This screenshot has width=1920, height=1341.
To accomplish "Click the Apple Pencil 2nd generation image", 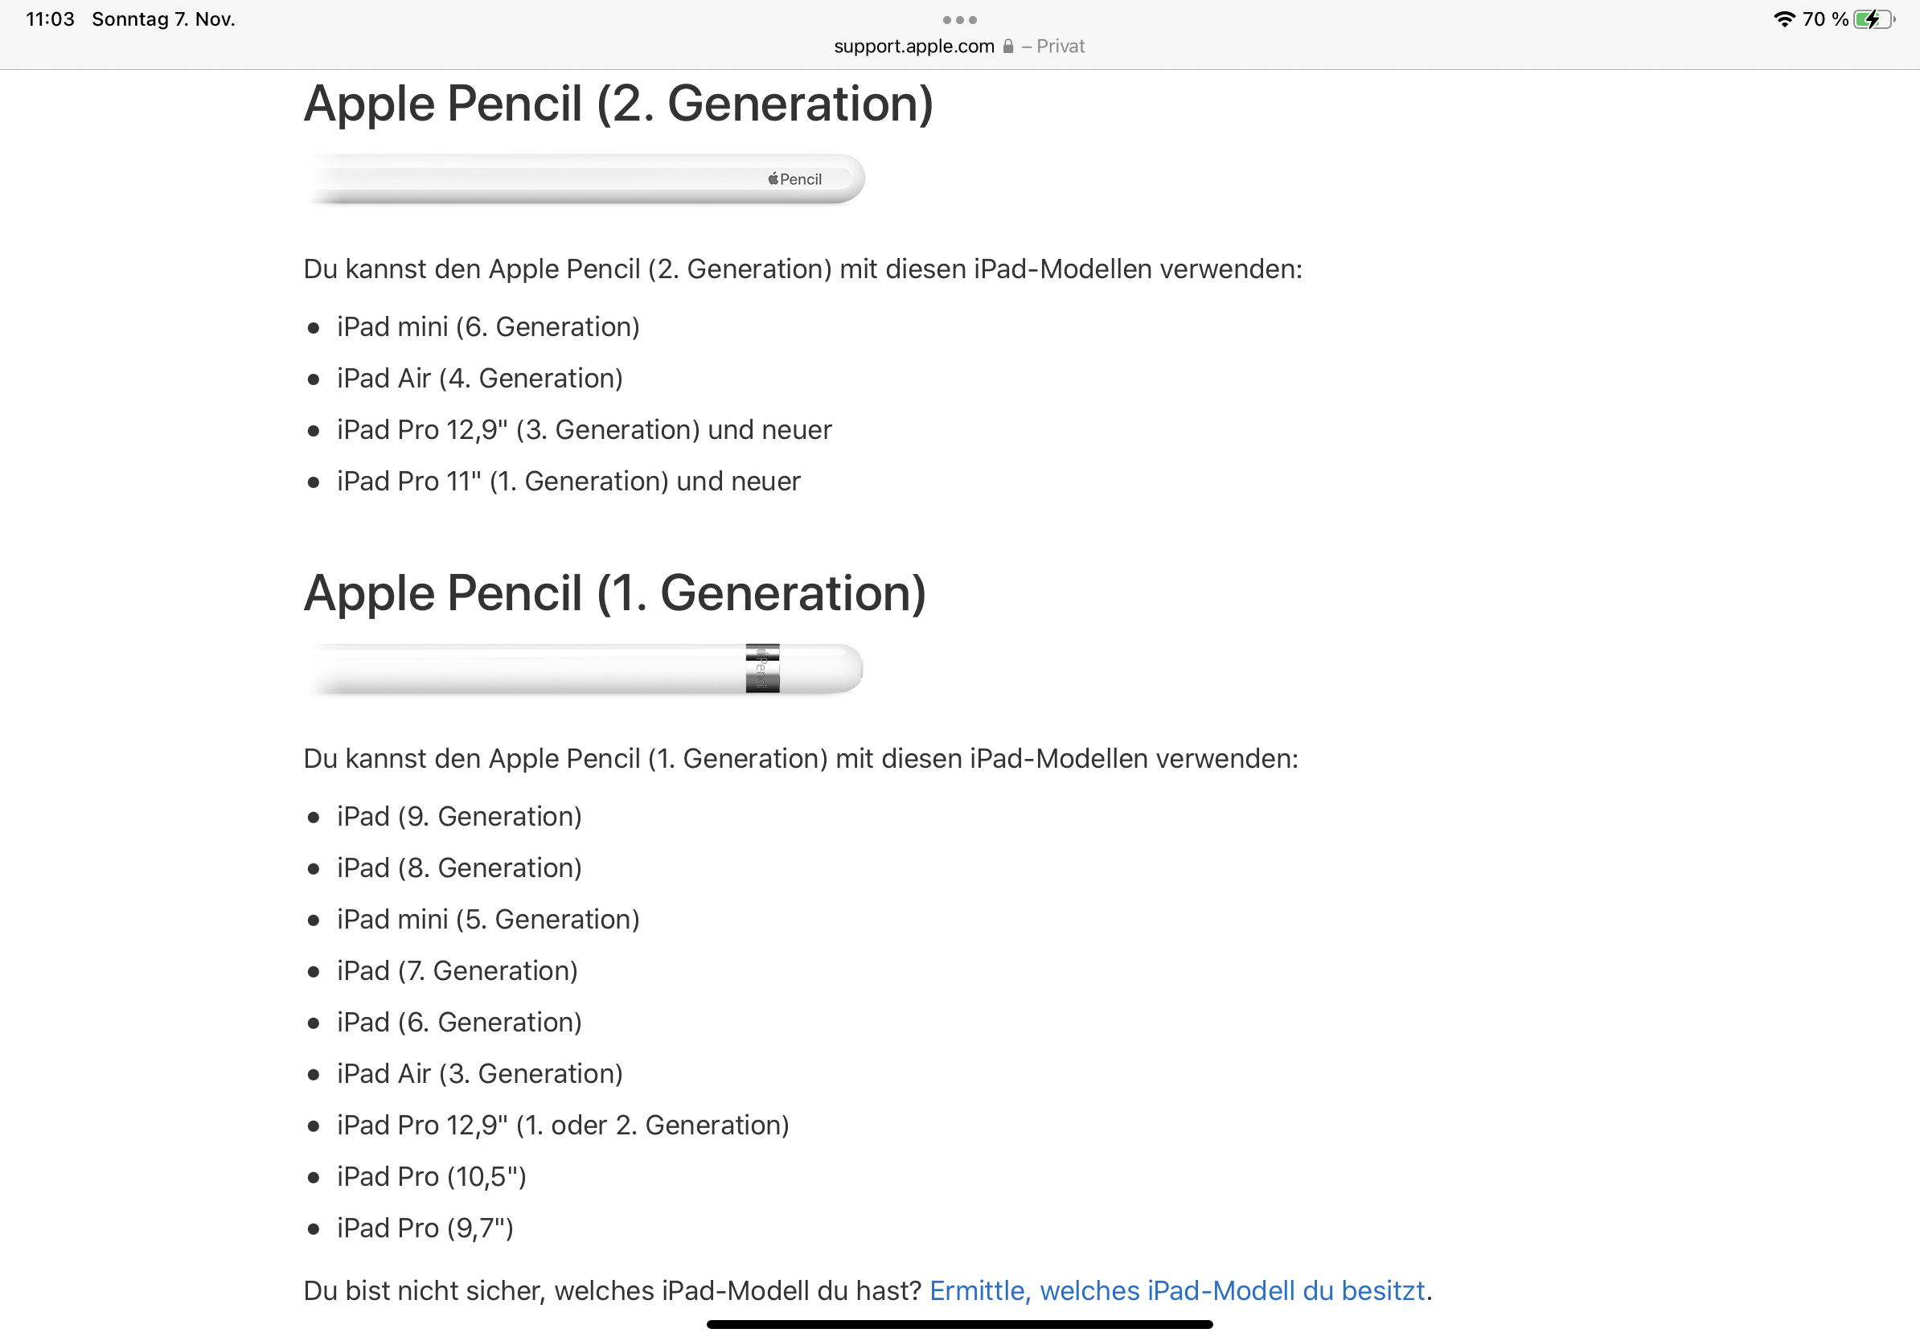I will (584, 179).
